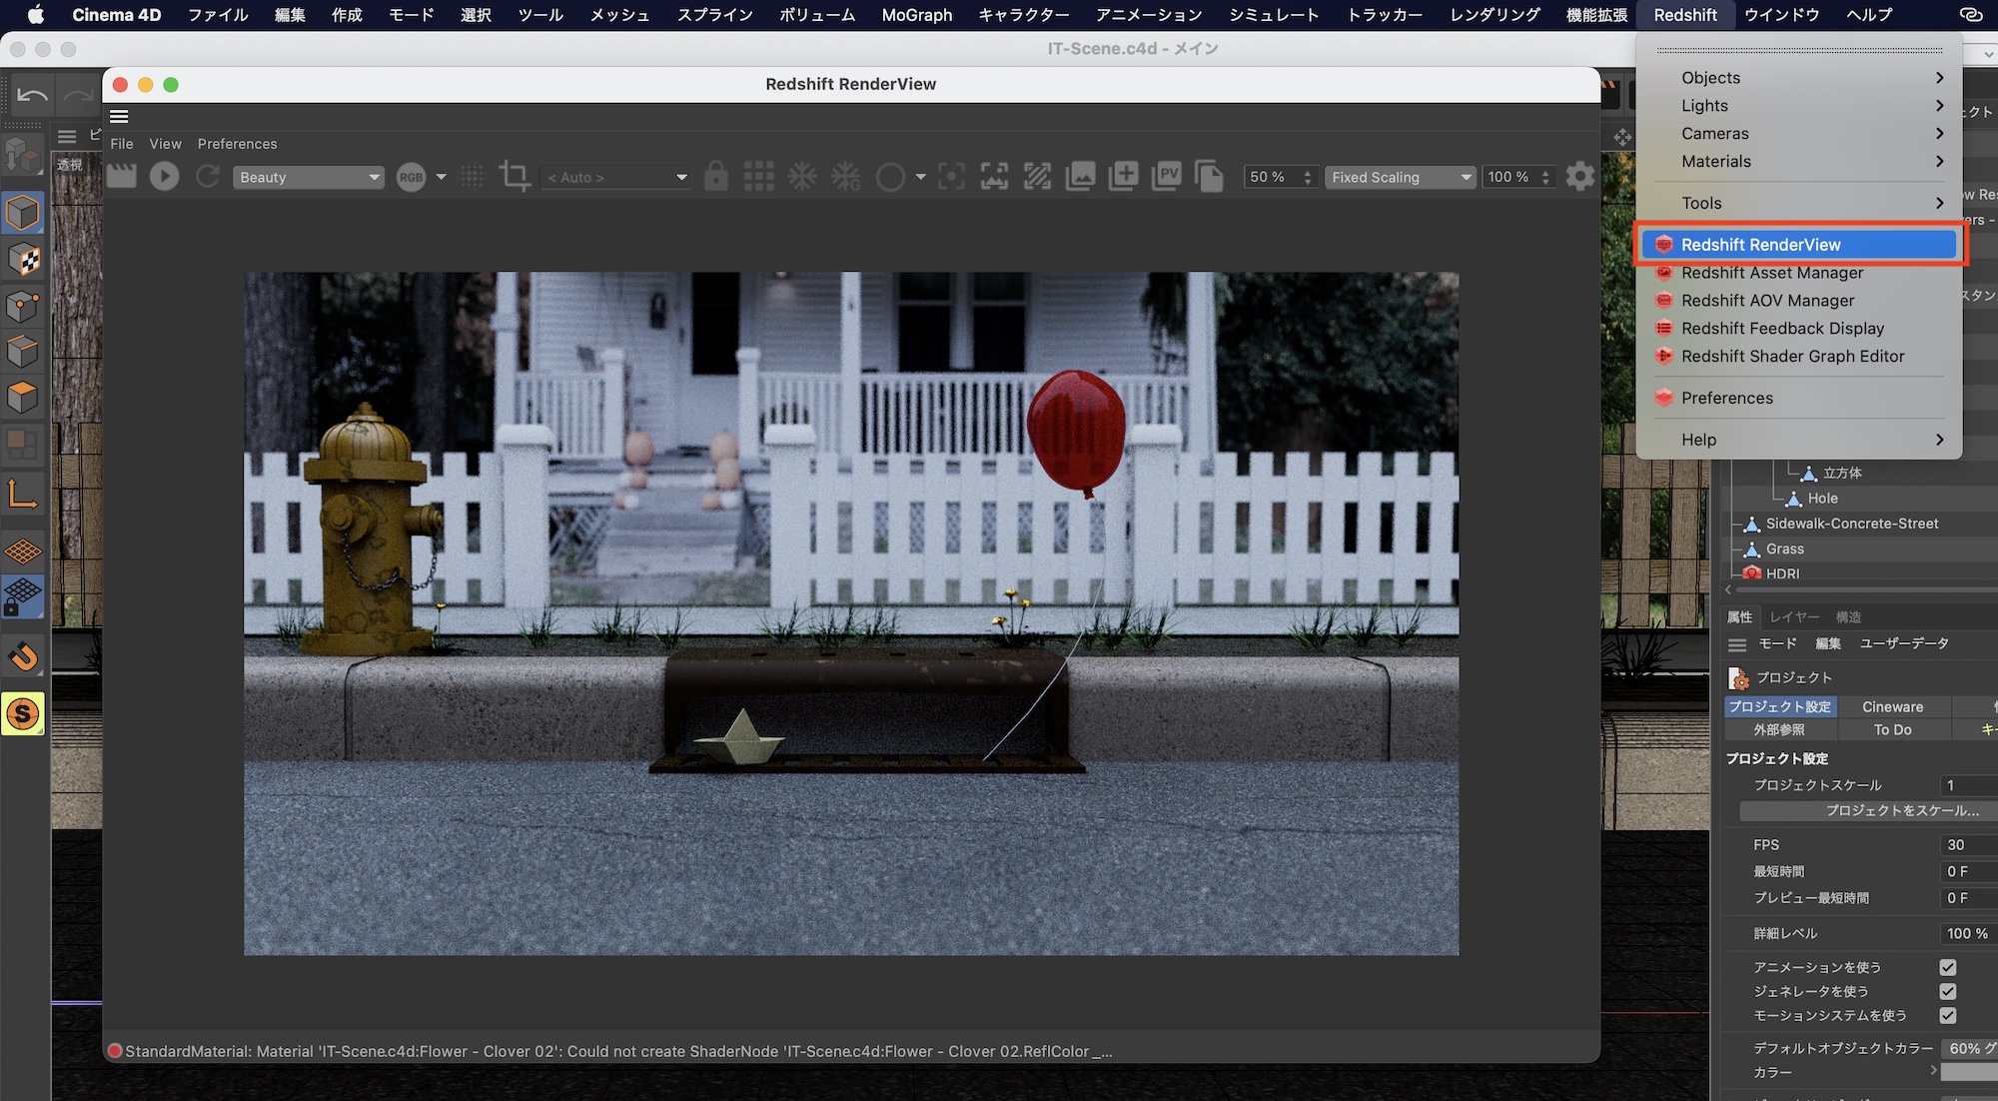Click the clapperboard render icon
Image resolution: width=1998 pixels, height=1101 pixels.
point(121,177)
